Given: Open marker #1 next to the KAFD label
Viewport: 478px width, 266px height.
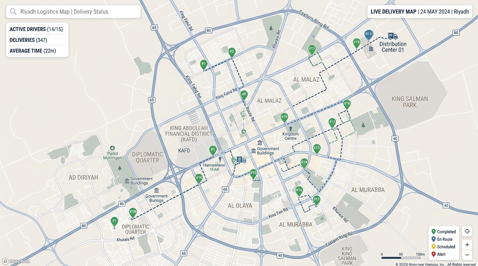Looking at the screenshot, I should [x=213, y=150].
